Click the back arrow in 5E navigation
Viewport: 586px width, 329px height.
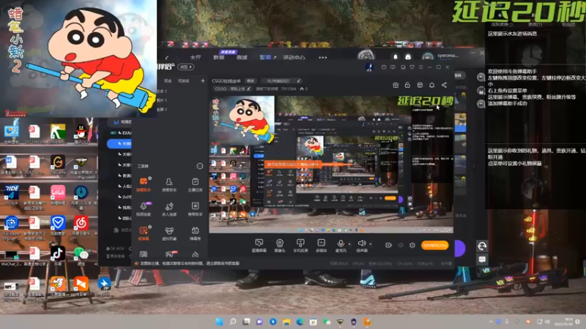pyautogui.click(x=167, y=58)
